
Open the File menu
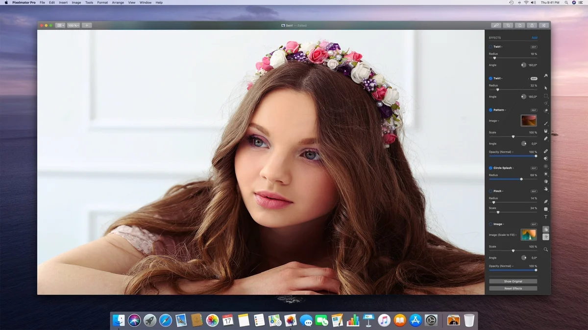[x=42, y=2]
